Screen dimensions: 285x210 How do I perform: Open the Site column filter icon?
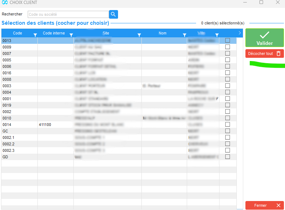[139, 35]
